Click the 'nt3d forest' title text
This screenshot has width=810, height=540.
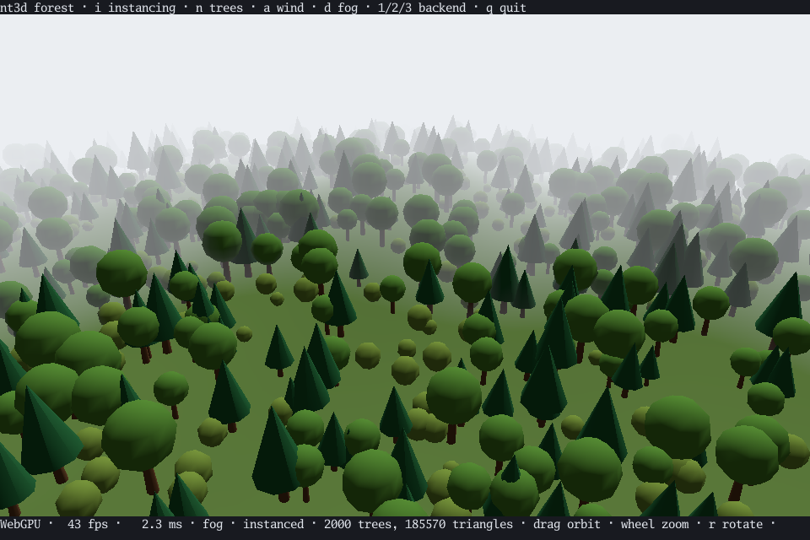[x=36, y=8]
